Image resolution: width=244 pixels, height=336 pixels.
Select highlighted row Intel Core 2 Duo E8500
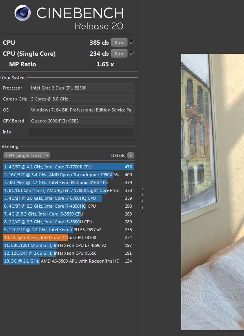click(x=68, y=237)
